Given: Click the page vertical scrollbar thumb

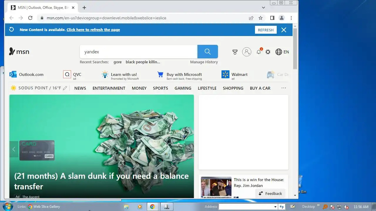Looking at the screenshot, I should pyautogui.click(x=295, y=49).
